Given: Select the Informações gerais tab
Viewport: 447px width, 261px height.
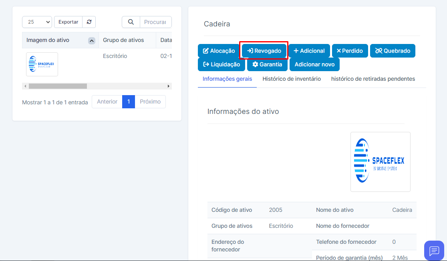Looking at the screenshot, I should click(227, 79).
